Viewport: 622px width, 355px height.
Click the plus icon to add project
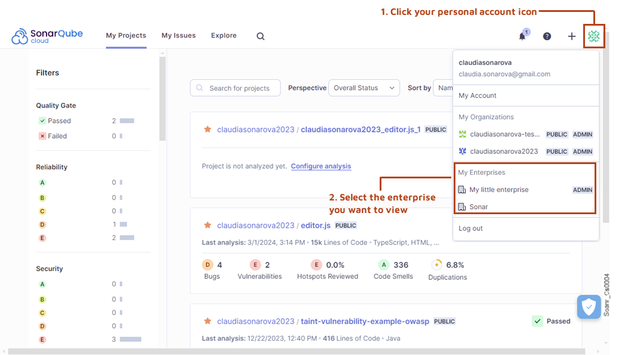pos(572,36)
